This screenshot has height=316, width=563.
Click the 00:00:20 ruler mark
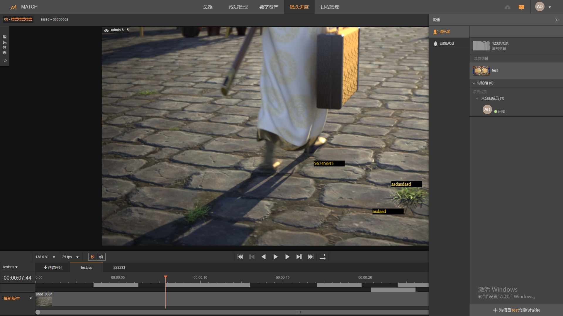pyautogui.click(x=365, y=278)
